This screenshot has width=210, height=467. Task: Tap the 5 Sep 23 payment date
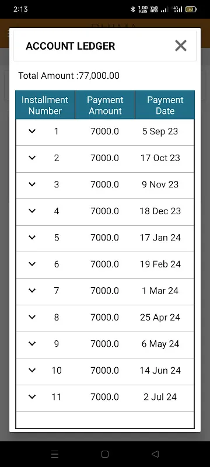click(x=160, y=131)
